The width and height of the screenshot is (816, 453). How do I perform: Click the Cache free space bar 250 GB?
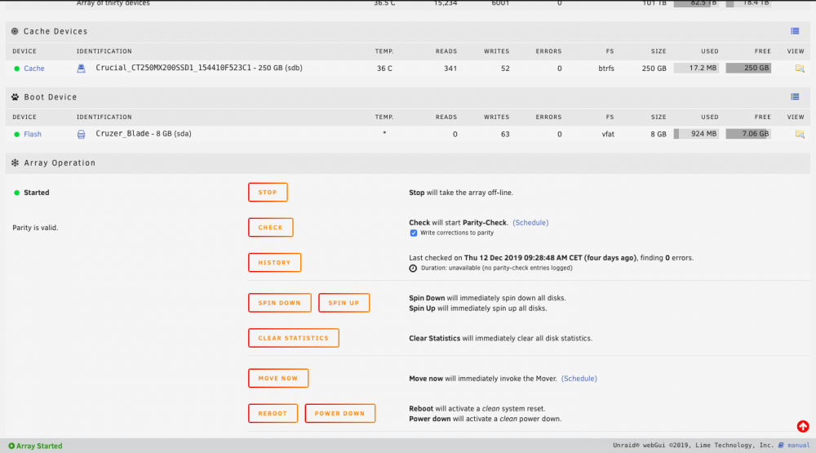(x=747, y=68)
